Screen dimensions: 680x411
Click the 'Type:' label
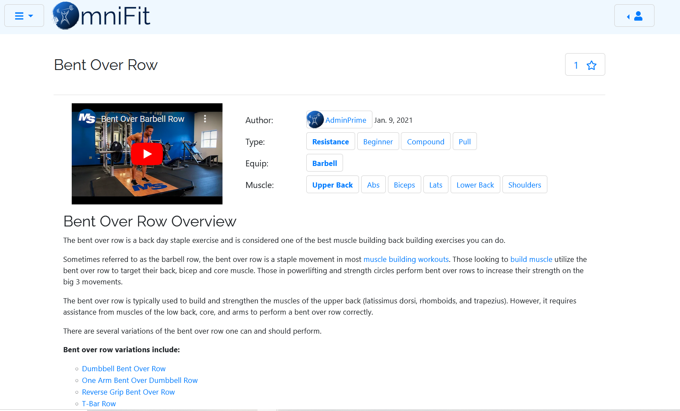click(x=255, y=142)
